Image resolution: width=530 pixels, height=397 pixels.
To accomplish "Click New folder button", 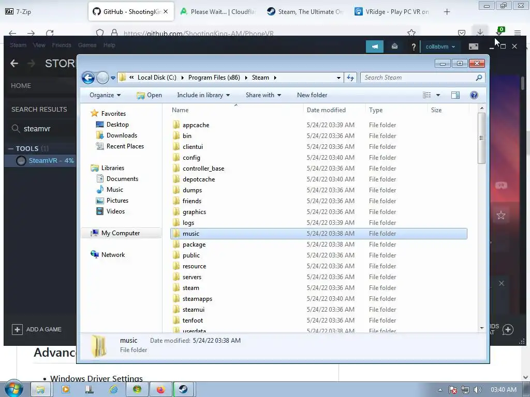I will (x=312, y=95).
